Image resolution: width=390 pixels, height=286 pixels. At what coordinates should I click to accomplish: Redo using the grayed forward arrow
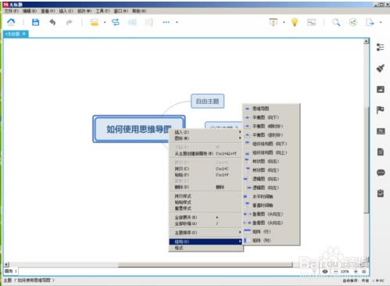click(69, 23)
